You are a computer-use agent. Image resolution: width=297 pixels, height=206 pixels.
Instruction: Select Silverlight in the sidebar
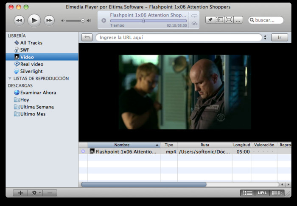pos(42,71)
